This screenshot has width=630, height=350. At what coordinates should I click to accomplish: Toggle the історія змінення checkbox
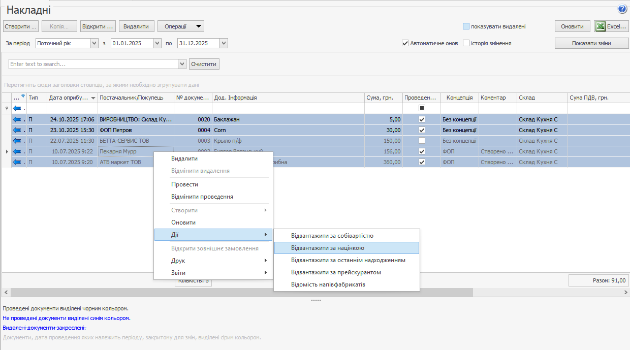tap(466, 43)
